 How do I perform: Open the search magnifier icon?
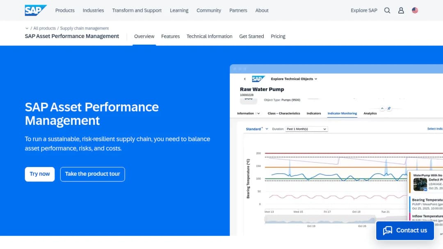pyautogui.click(x=387, y=10)
